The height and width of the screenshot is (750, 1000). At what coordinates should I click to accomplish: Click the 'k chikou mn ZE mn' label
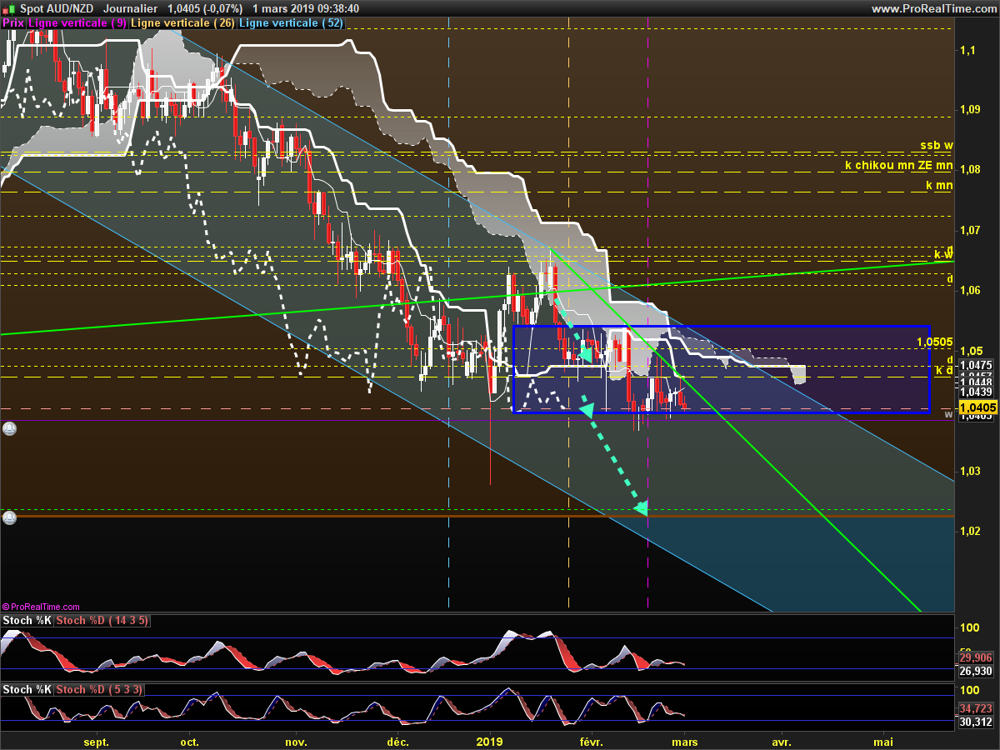pos(898,165)
